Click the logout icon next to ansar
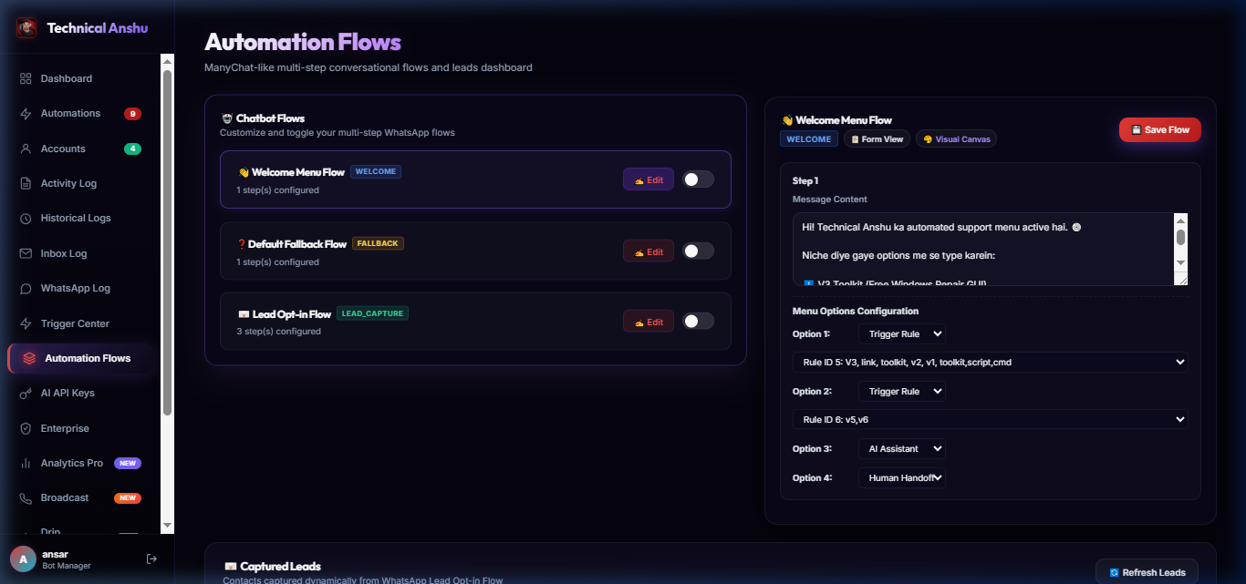 tap(151, 558)
